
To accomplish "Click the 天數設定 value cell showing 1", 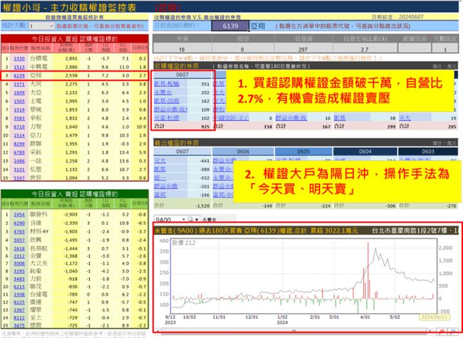I will [x=445, y=49].
